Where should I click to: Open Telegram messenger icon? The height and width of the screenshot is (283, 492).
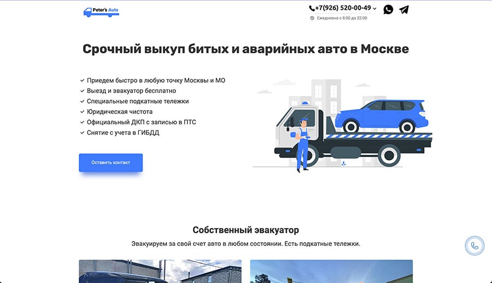(x=404, y=10)
